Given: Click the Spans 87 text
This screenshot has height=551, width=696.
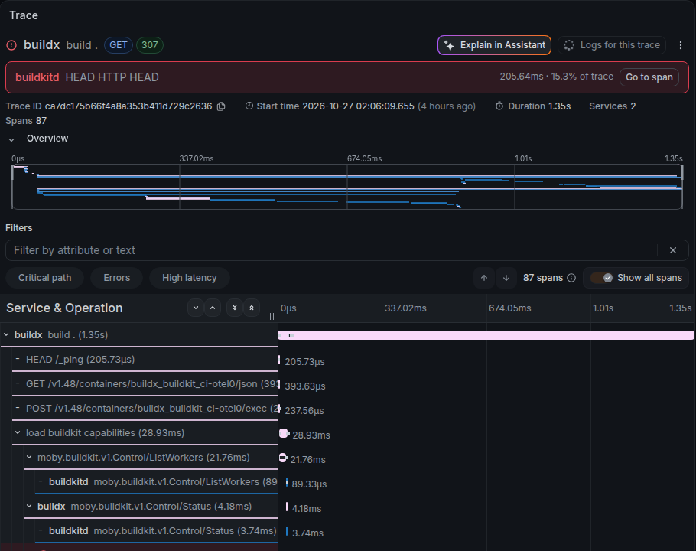Looking at the screenshot, I should coord(26,121).
